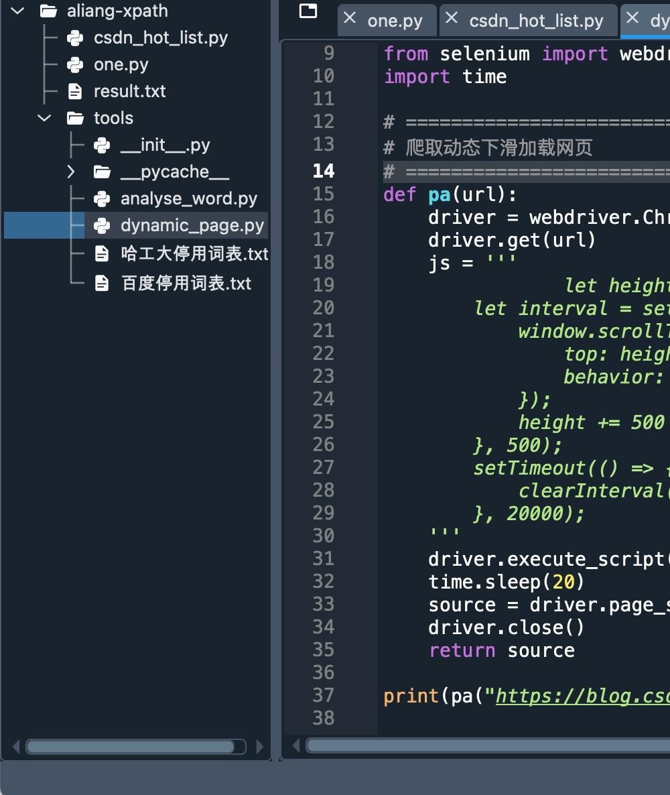Click the text file icon for result.txt
This screenshot has width=670, height=795.
75,92
